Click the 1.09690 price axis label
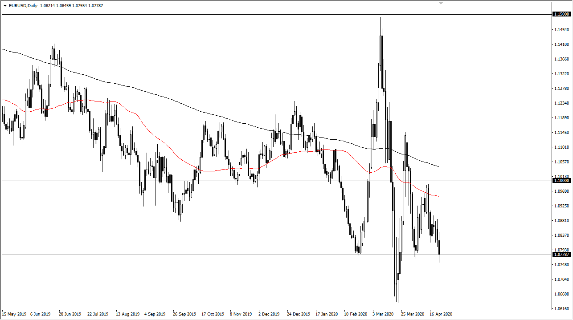The image size is (573, 320). 561,191
